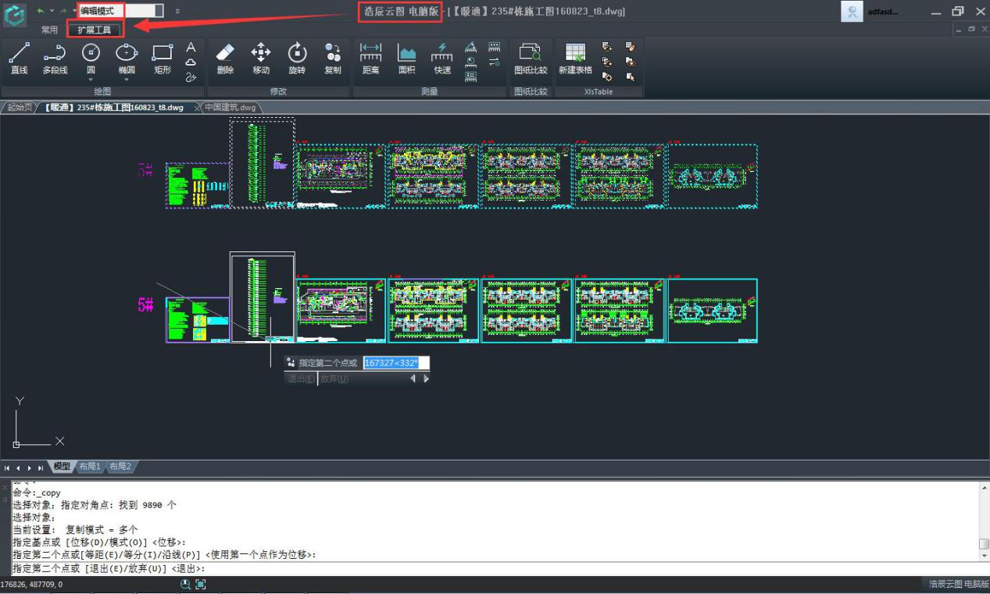Choose the 放弃(U) option in dynamic prompt
This screenshot has width=990, height=594.
point(334,379)
